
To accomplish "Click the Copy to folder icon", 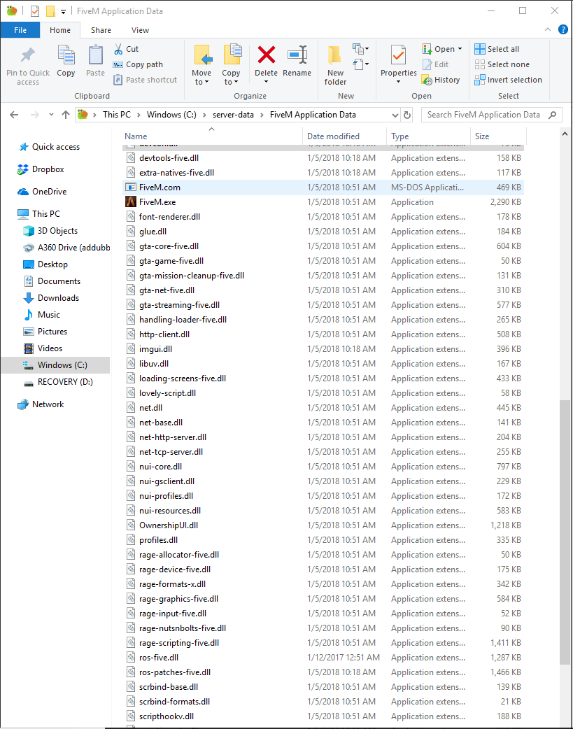I will point(232,55).
